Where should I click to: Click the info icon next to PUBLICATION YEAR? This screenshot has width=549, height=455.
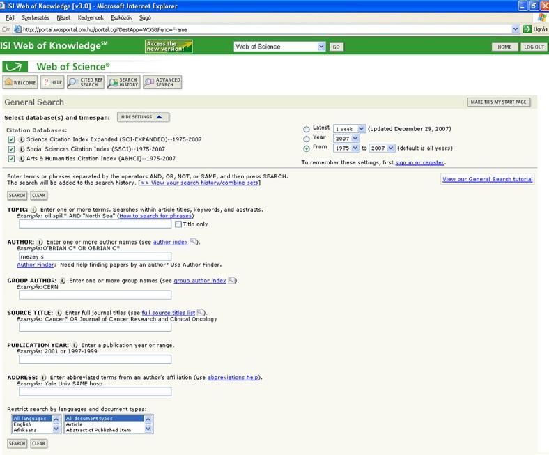75,345
